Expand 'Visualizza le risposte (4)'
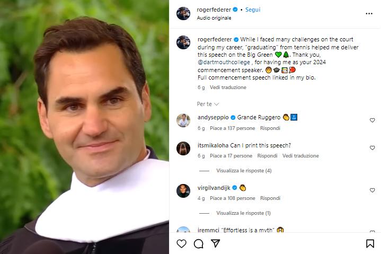 click(244, 171)
